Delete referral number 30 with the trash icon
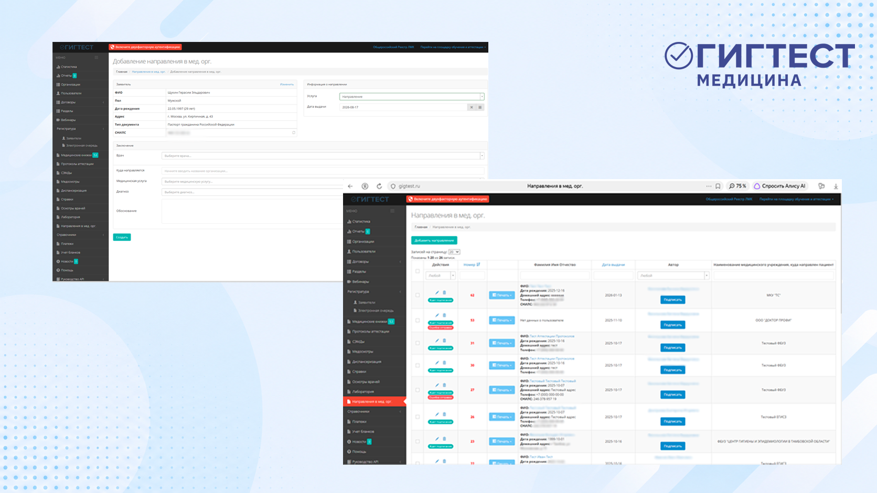The image size is (877, 493). (x=444, y=363)
